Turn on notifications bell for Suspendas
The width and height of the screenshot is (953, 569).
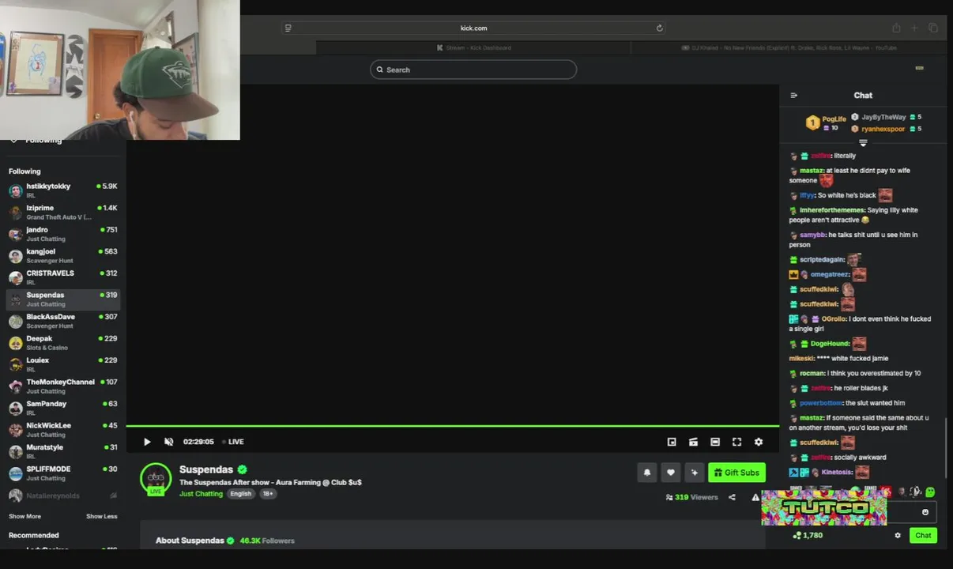[x=647, y=473]
